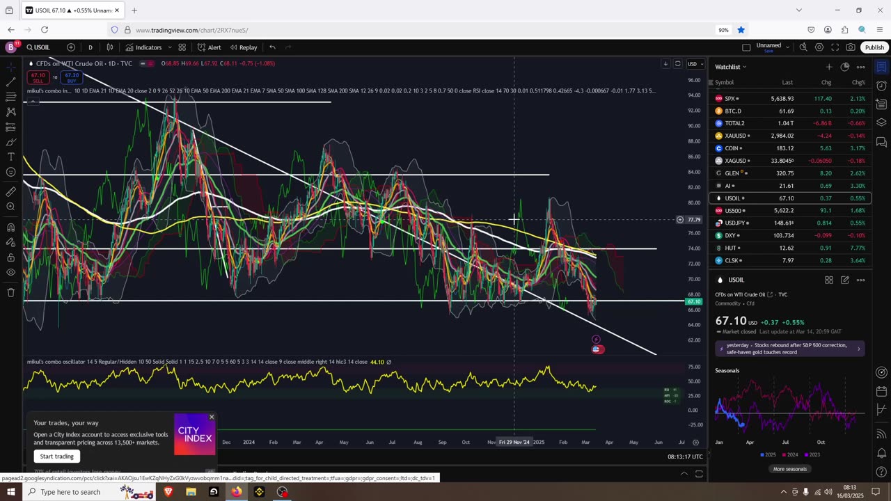891x501 pixels.
Task: Click Start trading in the ad
Action: [x=56, y=456]
